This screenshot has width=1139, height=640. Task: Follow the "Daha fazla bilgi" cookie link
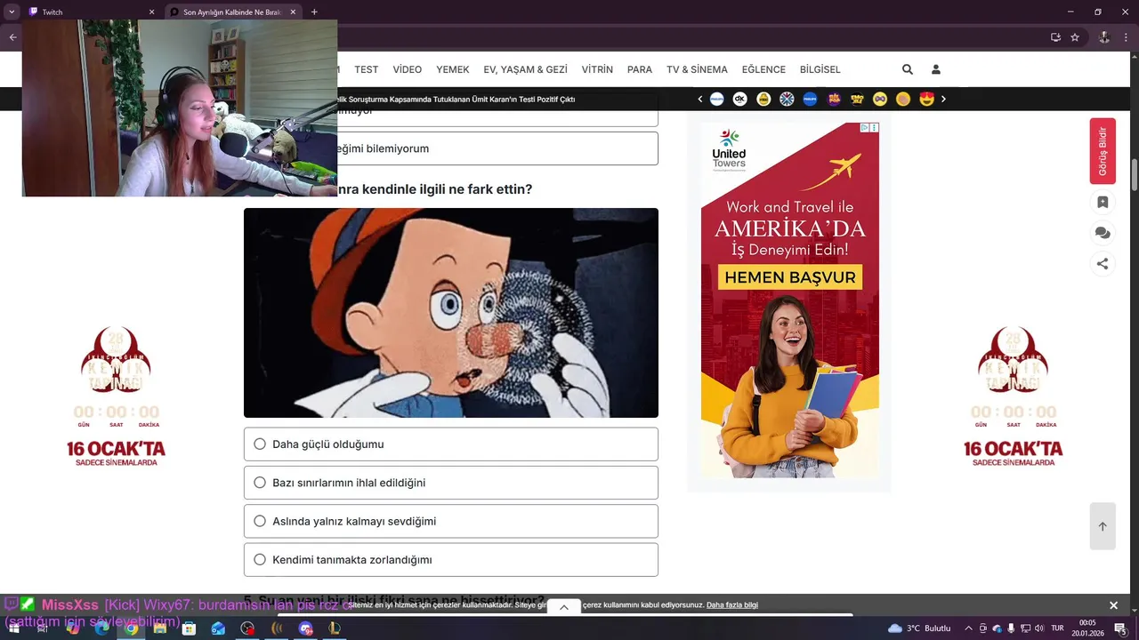(x=732, y=605)
